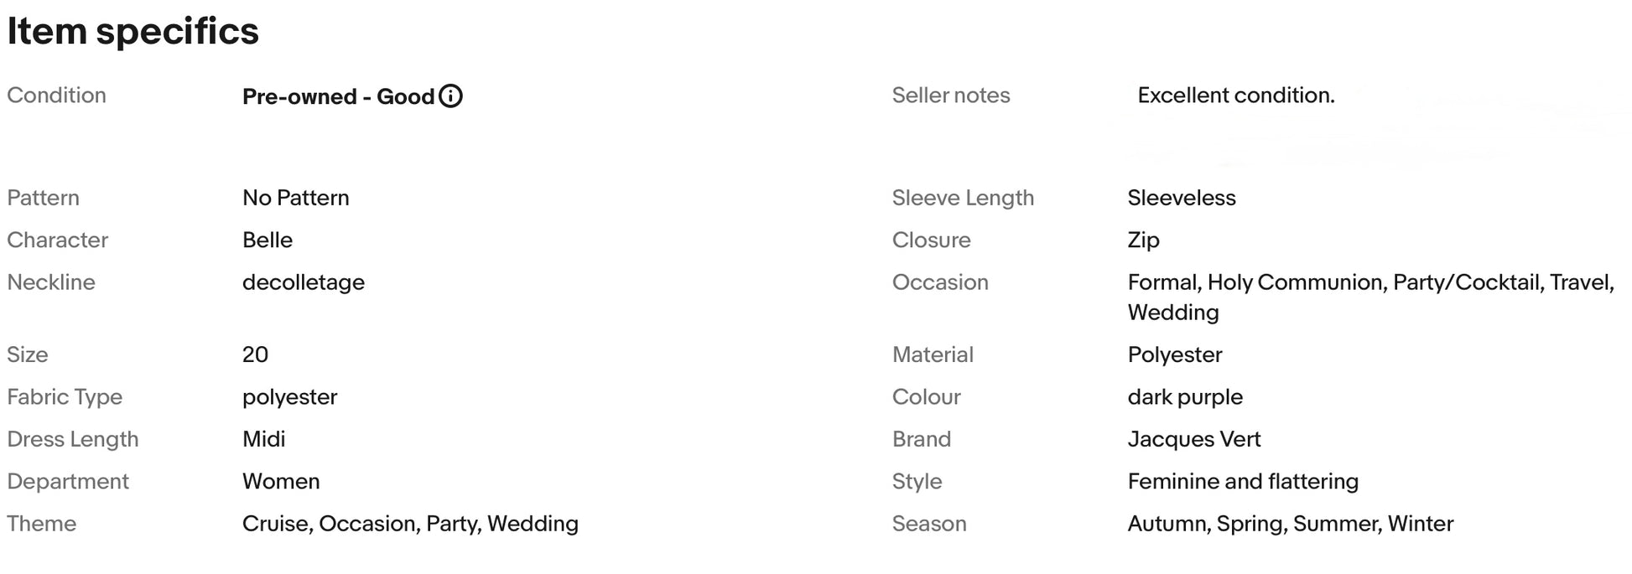The width and height of the screenshot is (1632, 574).
Task: Select the Sleeveless sleeve length value
Action: (1182, 198)
